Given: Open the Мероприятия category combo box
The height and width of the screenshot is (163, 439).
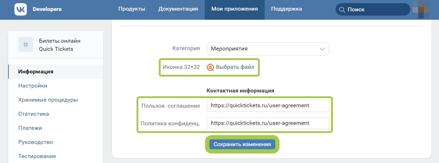Looking at the screenshot, I should click(x=268, y=49).
